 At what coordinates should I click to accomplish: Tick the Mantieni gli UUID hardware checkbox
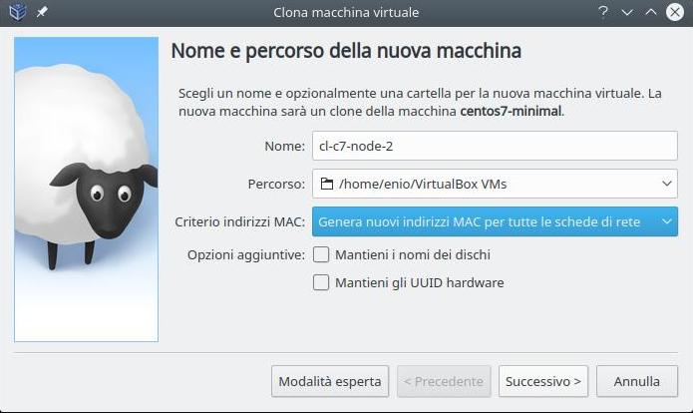(x=321, y=282)
